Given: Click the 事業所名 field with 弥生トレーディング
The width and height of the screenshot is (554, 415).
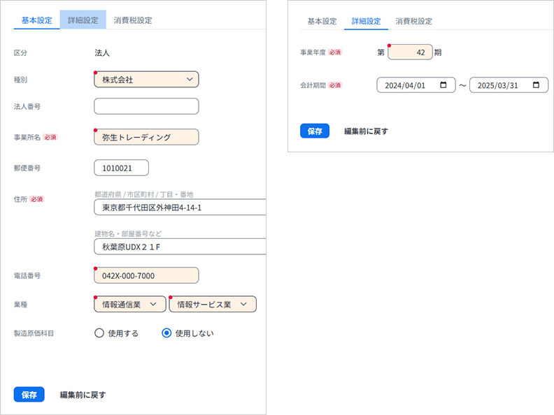Looking at the screenshot, I should (146, 138).
